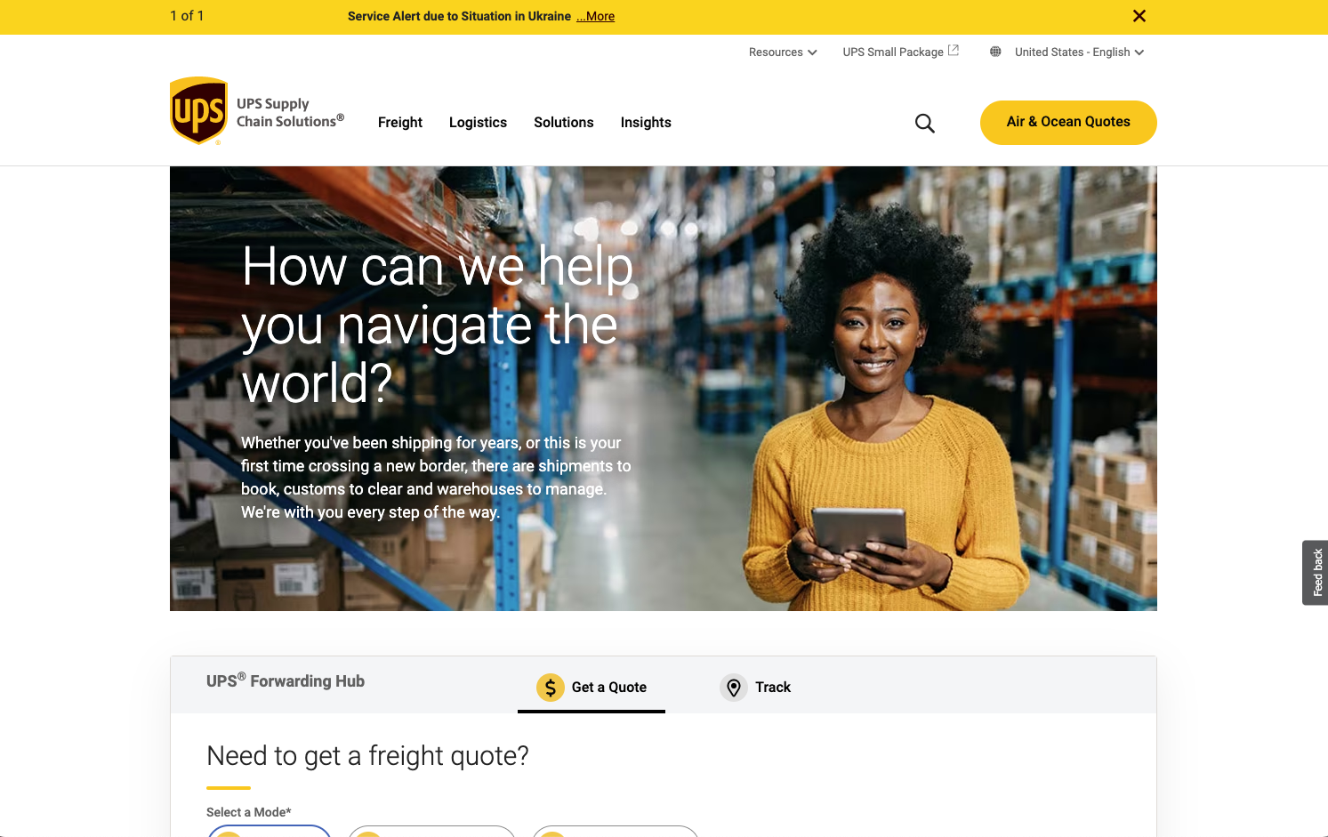1328x837 pixels.
Task: Click the UPS shield logo
Action: coord(198,110)
